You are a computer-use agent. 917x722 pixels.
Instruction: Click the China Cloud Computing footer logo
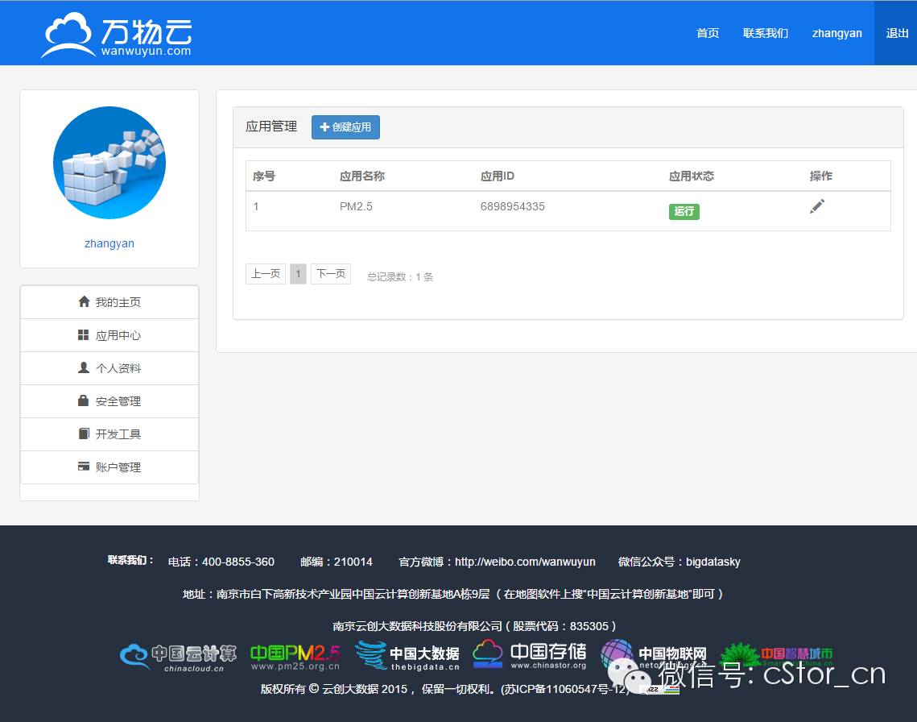point(178,658)
